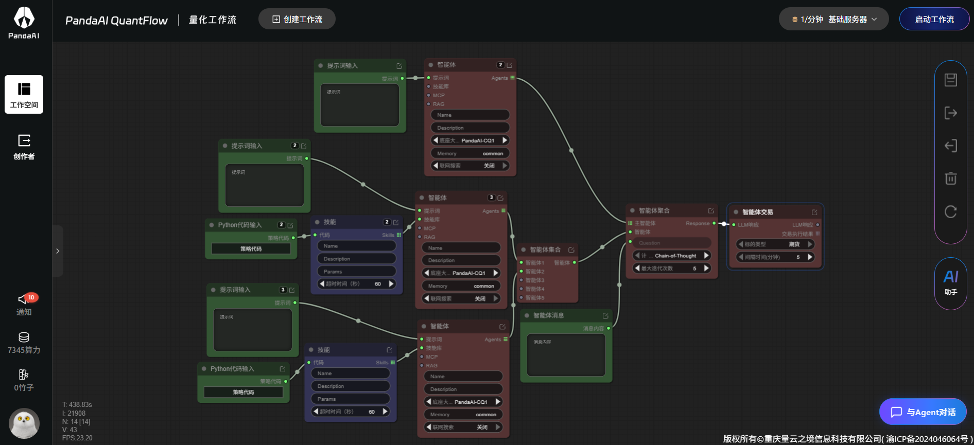Open the 0竹子 bamboo balance
The height and width of the screenshot is (445, 974).
pyautogui.click(x=24, y=381)
